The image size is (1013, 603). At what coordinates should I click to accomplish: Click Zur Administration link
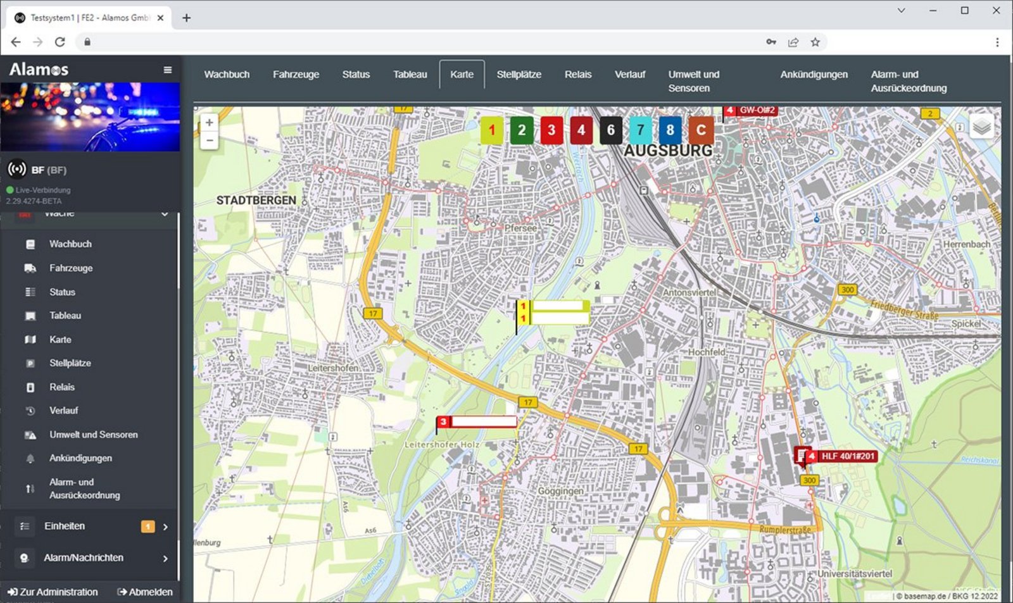point(53,592)
